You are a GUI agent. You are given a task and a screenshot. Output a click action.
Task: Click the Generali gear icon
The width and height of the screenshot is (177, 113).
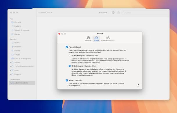click(x=88, y=38)
